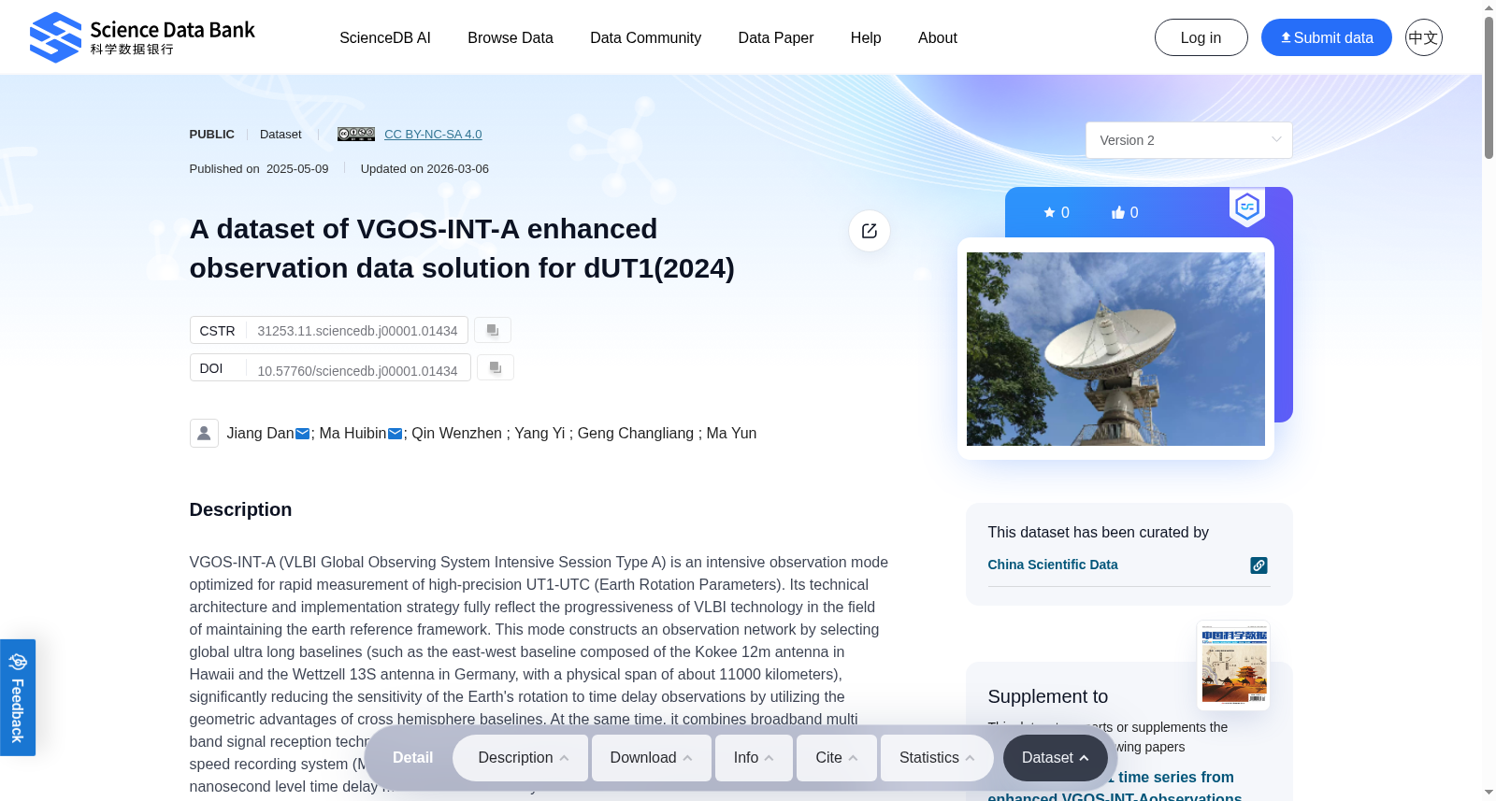1496x801 pixels.
Task: Open Data Paper menu item
Action: pyautogui.click(x=776, y=37)
